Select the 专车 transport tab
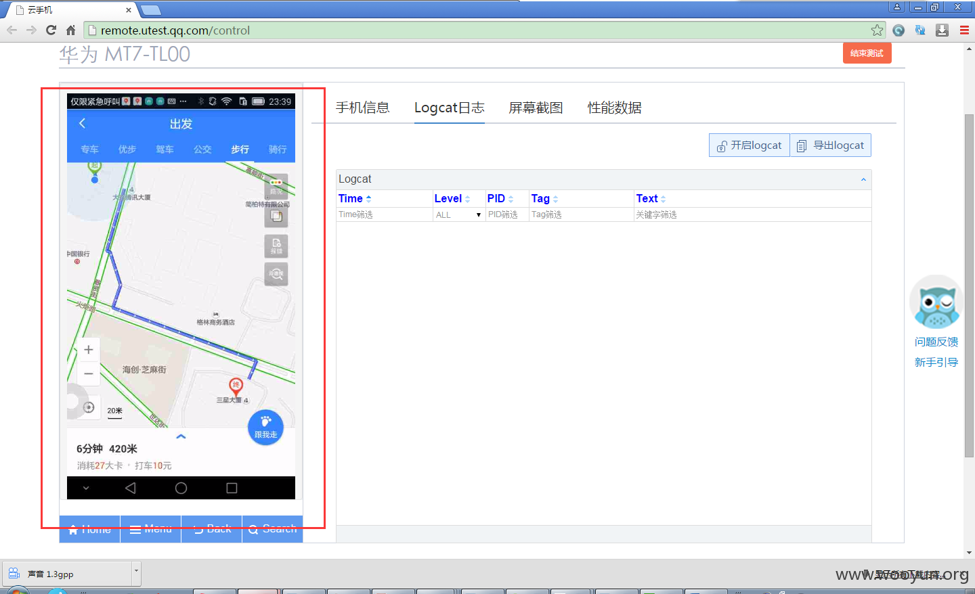The image size is (975, 594). (89, 150)
